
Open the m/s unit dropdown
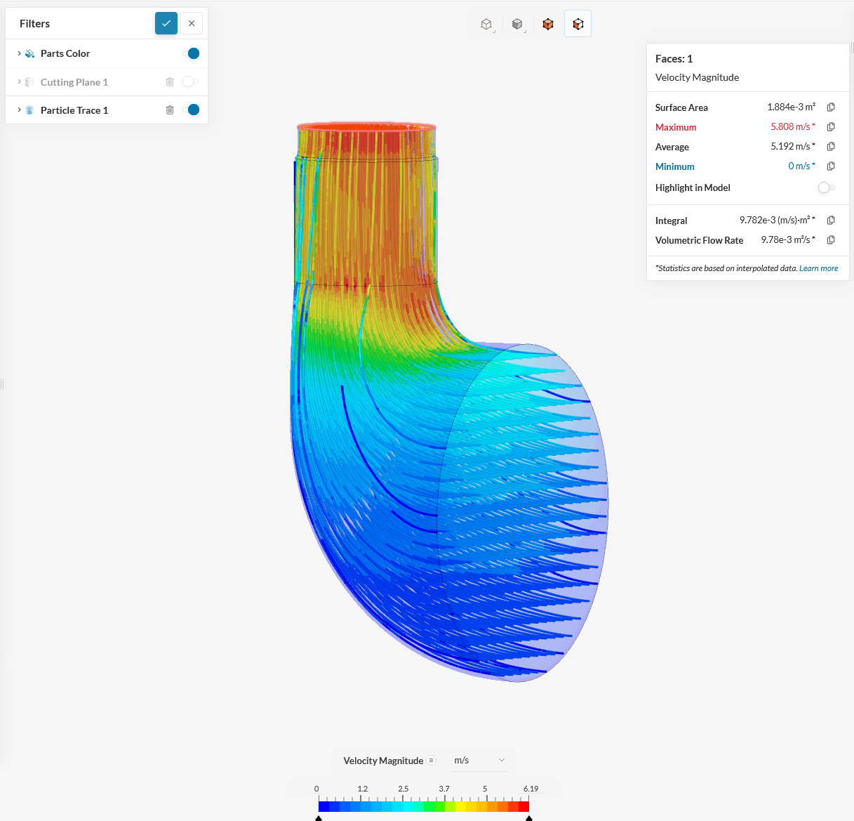click(479, 761)
